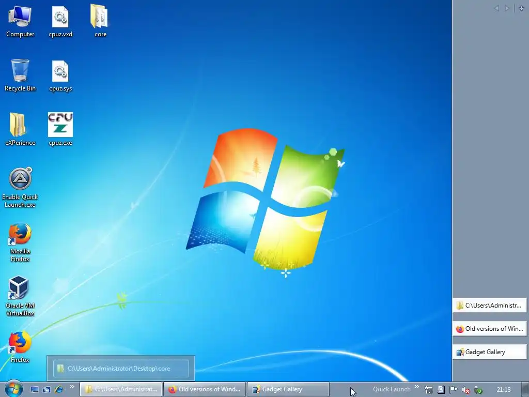
Task: Click safely remove hardware tray icon
Action: pyautogui.click(x=478, y=390)
